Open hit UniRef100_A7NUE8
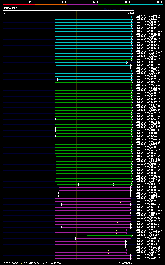 click(x=148, y=34)
